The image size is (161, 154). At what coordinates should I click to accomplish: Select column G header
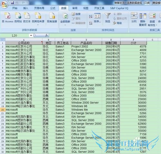click(152, 40)
